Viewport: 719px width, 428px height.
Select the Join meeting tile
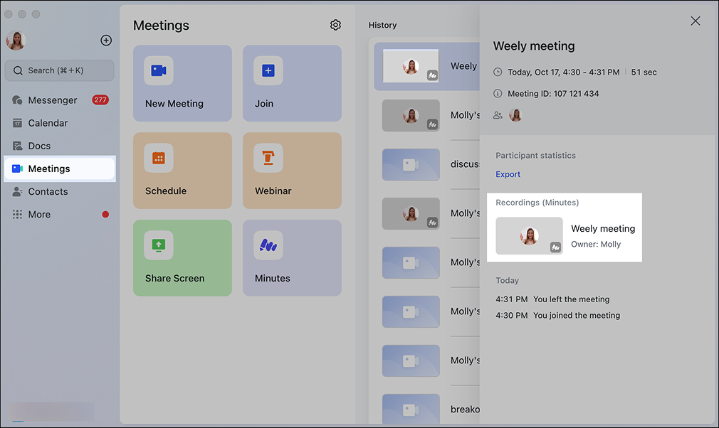(292, 83)
